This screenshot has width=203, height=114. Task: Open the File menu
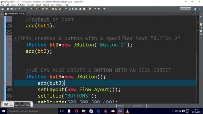[x=2, y=5]
